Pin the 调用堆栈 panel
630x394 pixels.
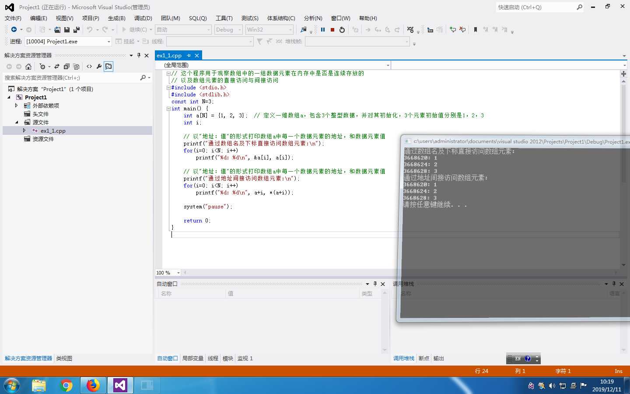pyautogui.click(x=614, y=284)
